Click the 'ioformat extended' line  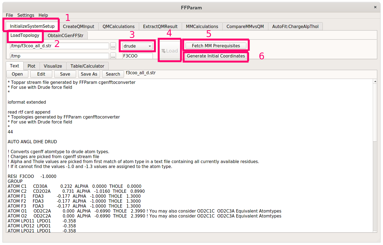[27, 102]
